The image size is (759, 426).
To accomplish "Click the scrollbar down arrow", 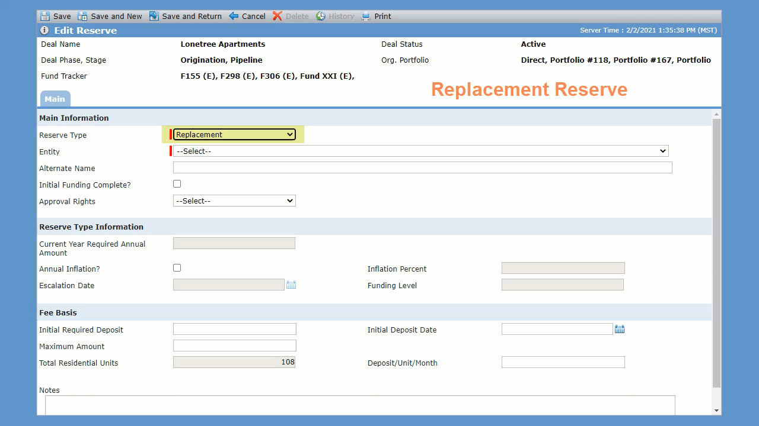I will click(x=717, y=411).
